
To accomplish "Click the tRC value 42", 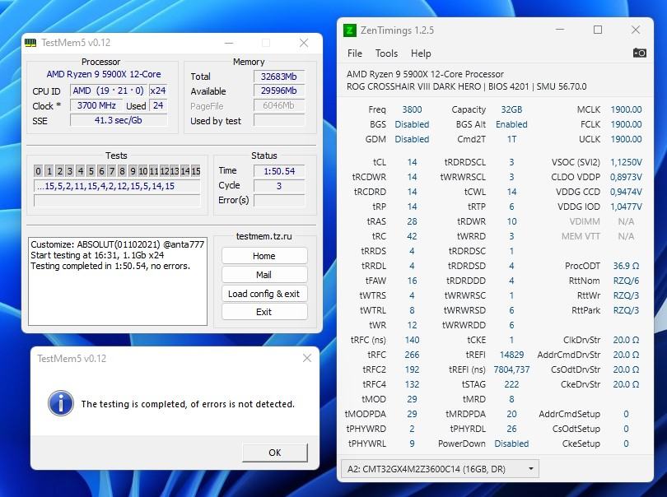I will [x=412, y=236].
